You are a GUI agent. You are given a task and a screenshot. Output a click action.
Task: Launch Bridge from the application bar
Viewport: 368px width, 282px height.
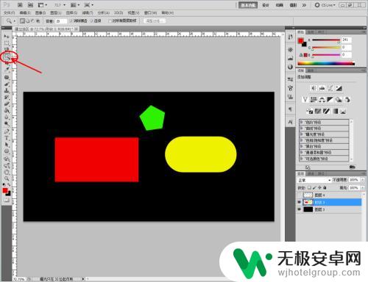(x=20, y=4)
